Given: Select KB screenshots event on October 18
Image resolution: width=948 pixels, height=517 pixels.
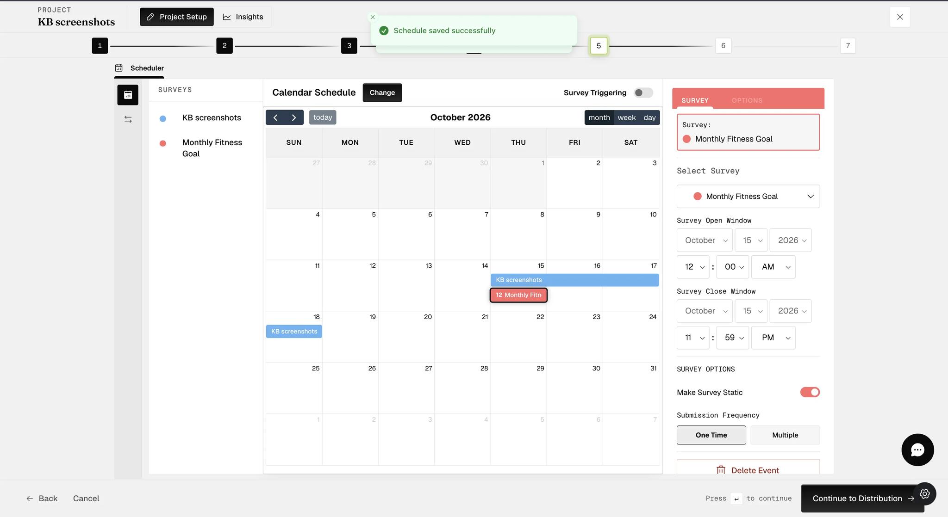Looking at the screenshot, I should (x=294, y=332).
